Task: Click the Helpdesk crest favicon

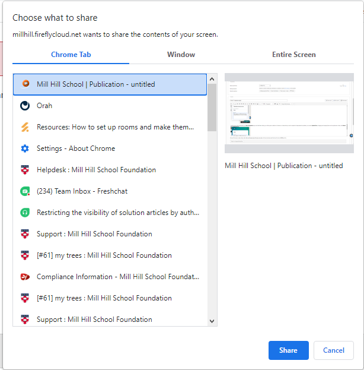Action: tap(25, 170)
